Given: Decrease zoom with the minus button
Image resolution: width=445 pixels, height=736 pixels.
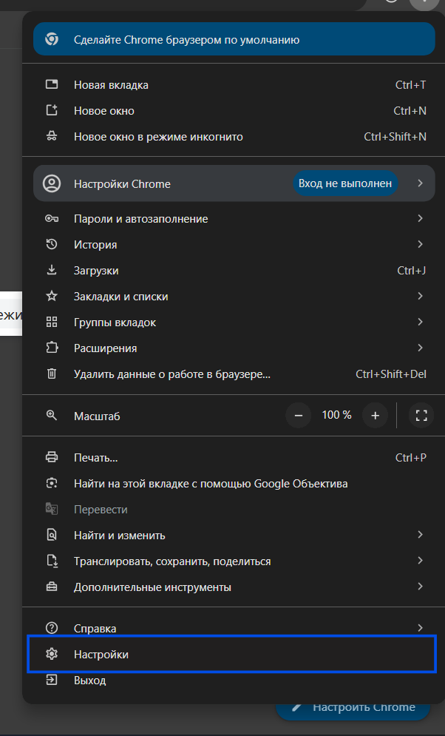Looking at the screenshot, I should (299, 416).
